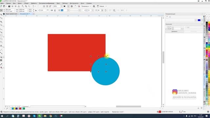Click the Add button in guidelines docker
This screenshot has height=118, width=210.
(174, 31)
